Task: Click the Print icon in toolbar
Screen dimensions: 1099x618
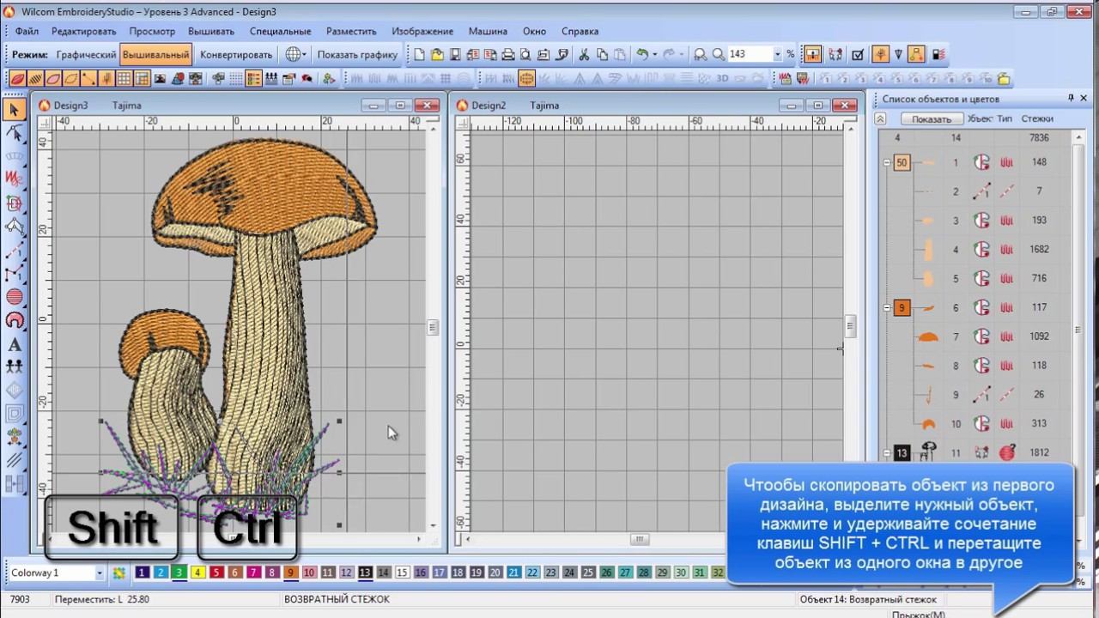Action: tap(507, 55)
